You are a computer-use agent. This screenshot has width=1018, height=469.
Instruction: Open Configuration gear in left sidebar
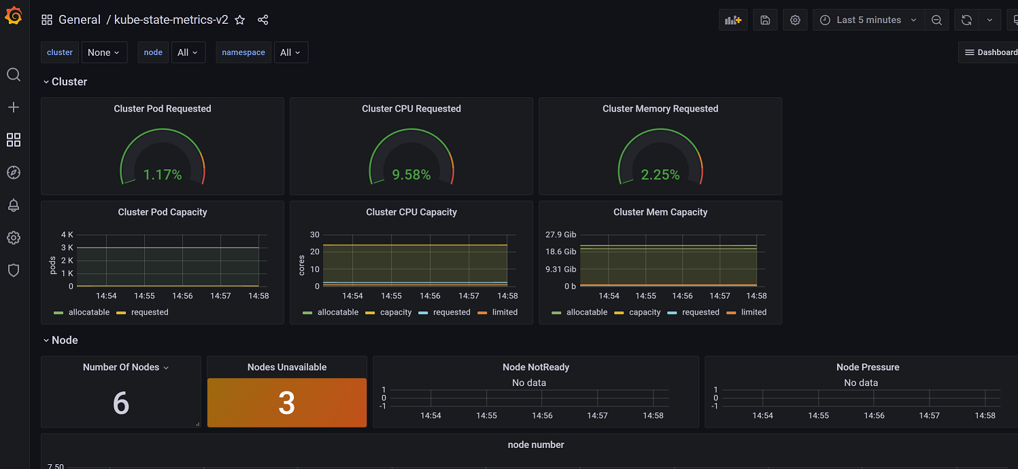coord(14,238)
